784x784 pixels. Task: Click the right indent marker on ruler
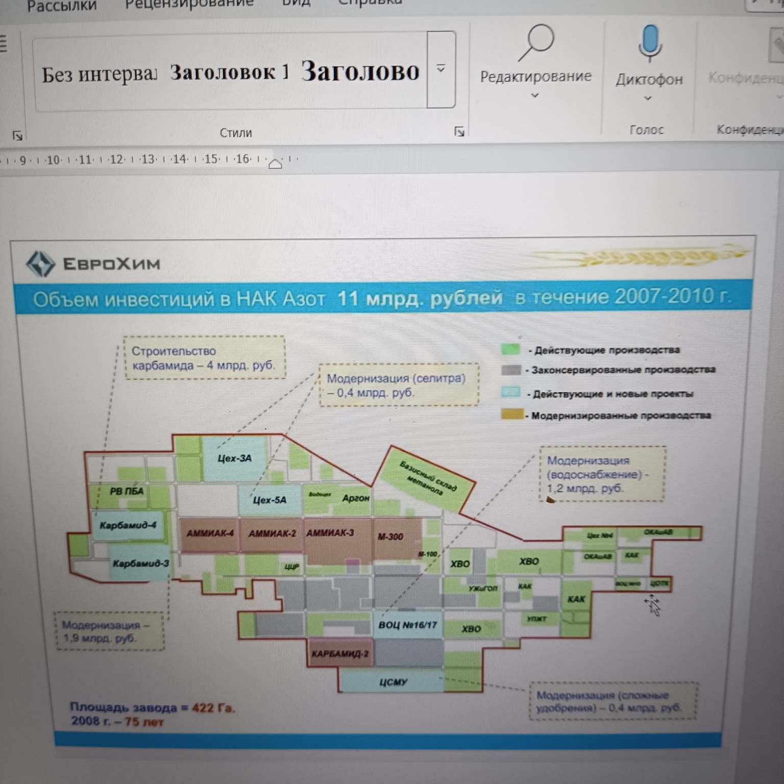click(275, 164)
